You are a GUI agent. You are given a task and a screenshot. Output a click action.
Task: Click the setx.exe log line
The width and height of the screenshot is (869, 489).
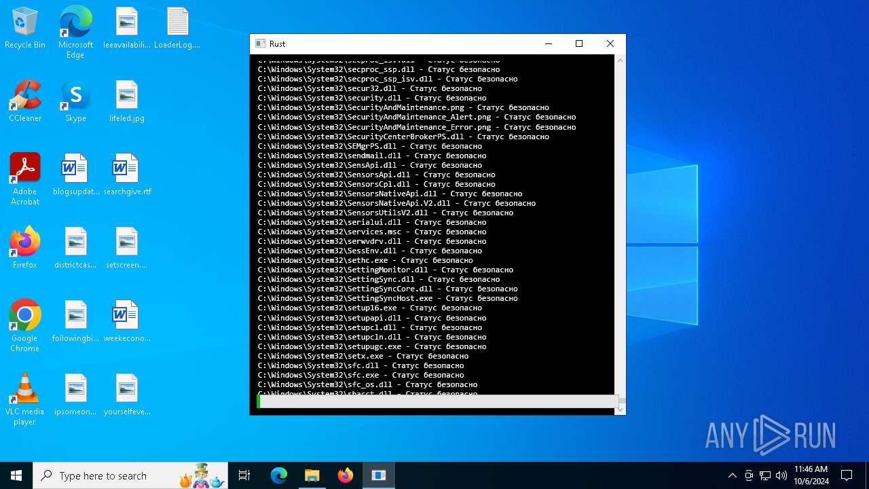pos(363,356)
